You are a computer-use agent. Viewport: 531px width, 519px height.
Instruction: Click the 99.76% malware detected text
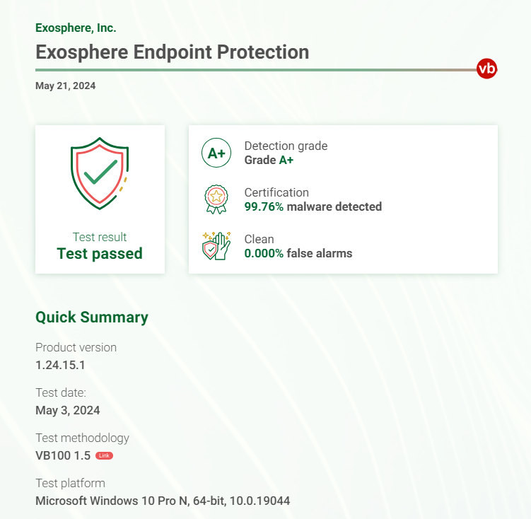pos(313,206)
